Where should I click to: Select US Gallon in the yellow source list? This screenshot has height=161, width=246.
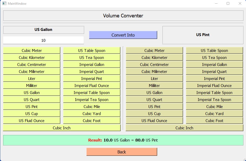tap(32, 93)
